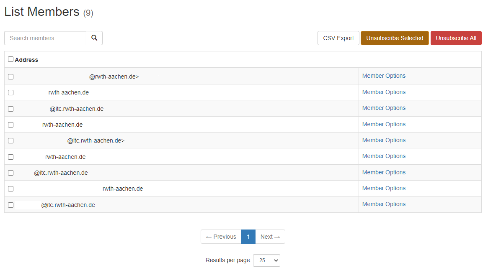This screenshot has width=501, height=278.
Task: Go to the Next page
Action: tap(270, 237)
